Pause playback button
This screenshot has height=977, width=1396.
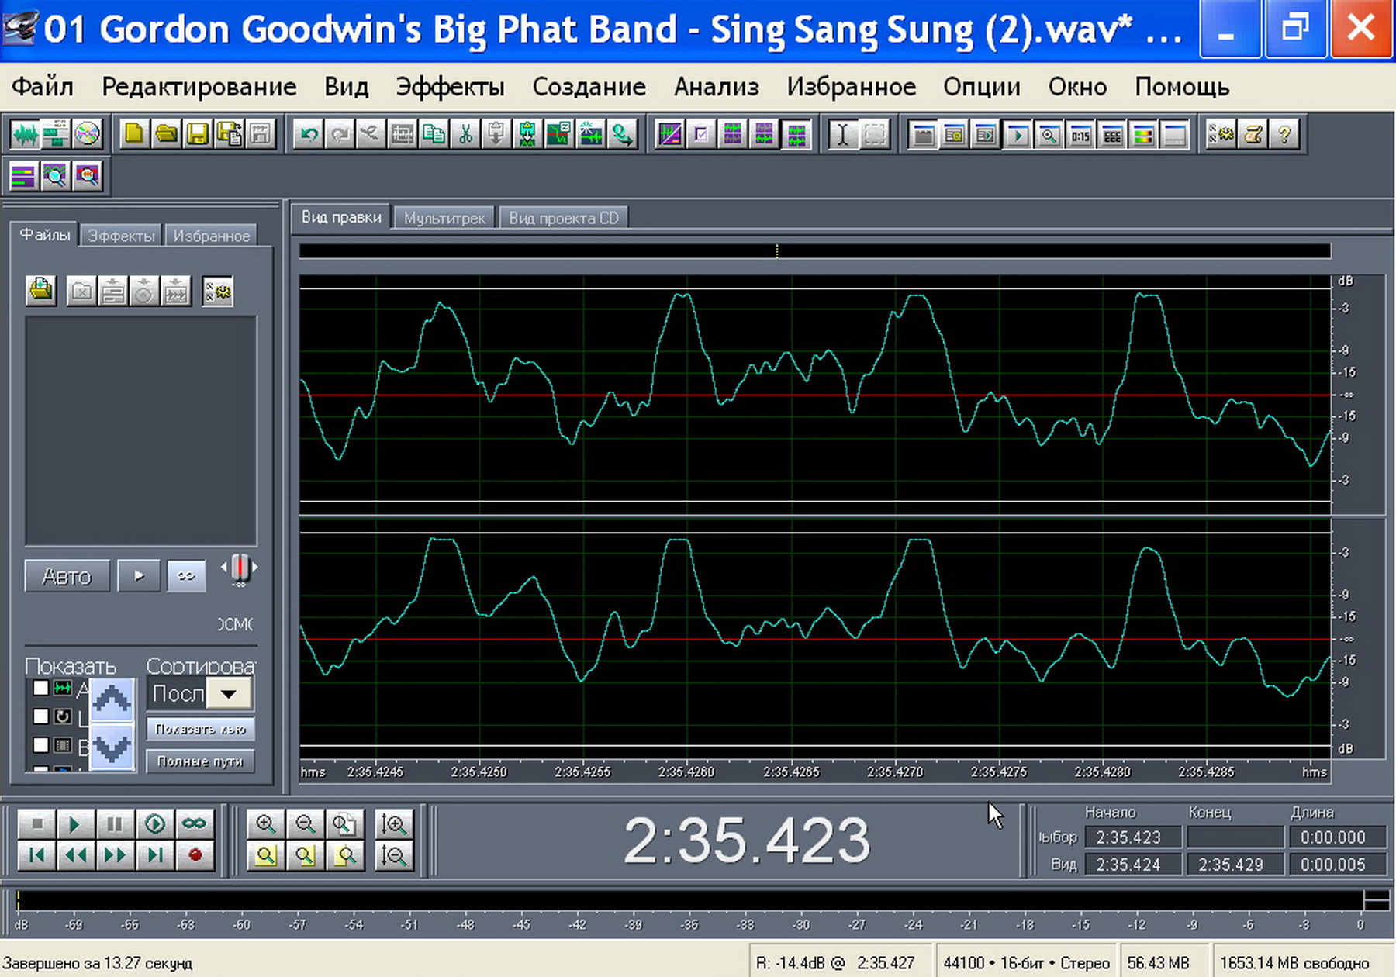115,823
